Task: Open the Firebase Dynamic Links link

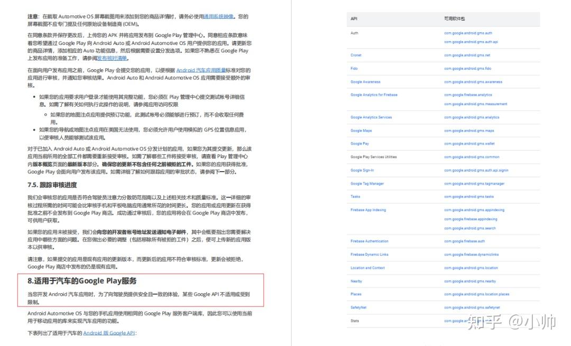Action: pyautogui.click(x=369, y=254)
